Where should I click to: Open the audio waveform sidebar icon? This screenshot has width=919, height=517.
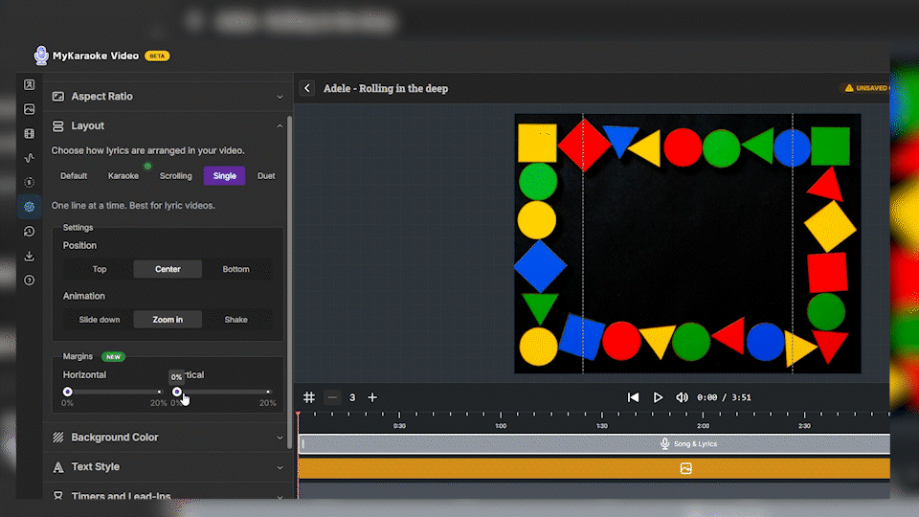pyautogui.click(x=30, y=158)
